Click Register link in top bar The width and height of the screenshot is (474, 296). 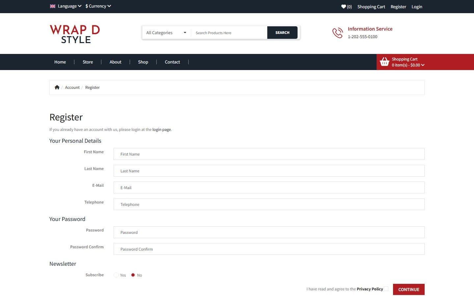398,7
